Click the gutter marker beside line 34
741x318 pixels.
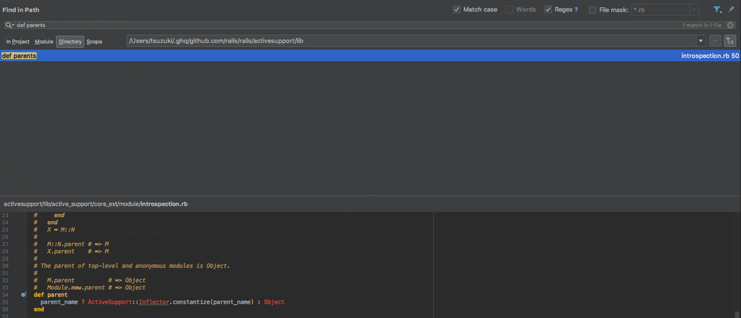pos(24,295)
